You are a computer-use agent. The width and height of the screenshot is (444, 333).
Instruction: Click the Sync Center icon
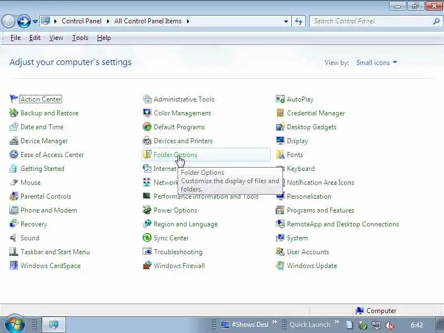pyautogui.click(x=147, y=238)
